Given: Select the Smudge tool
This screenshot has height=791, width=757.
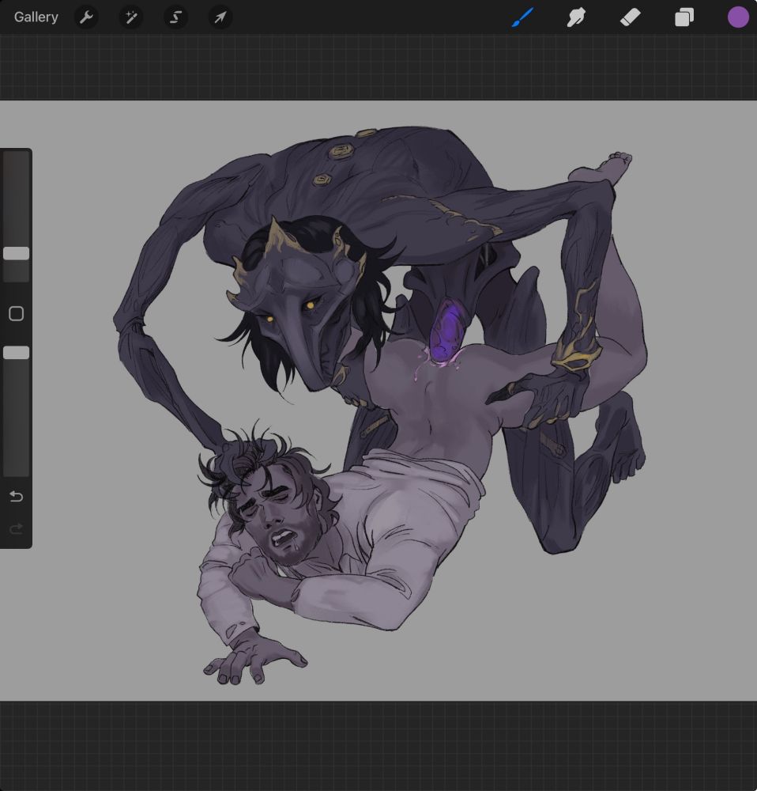Looking at the screenshot, I should (576, 17).
